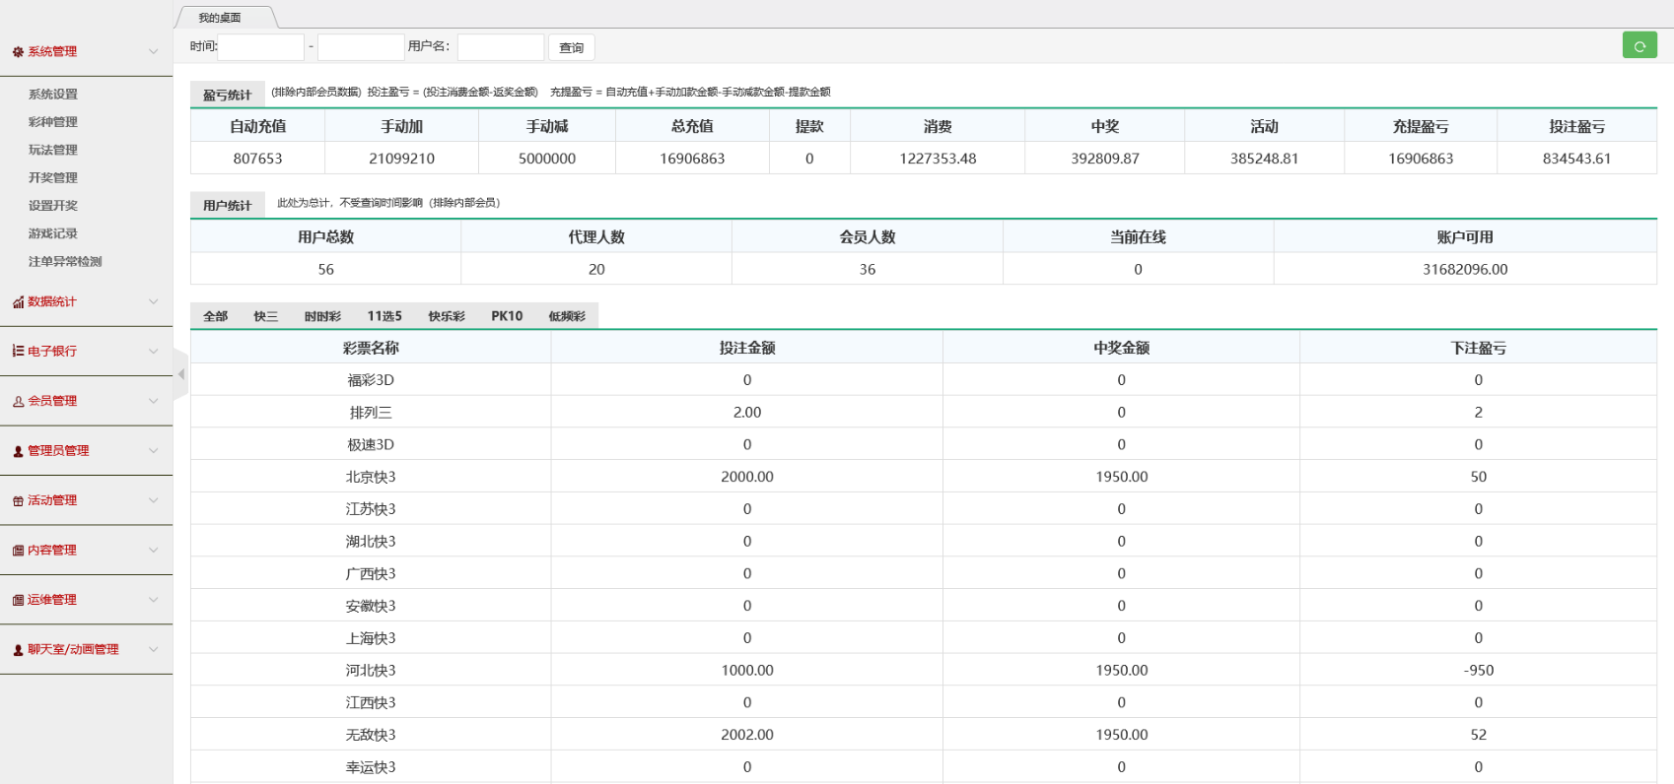The width and height of the screenshot is (1674, 784).
Task: Click the chart icon beside 数据统计
Action: [x=18, y=302]
